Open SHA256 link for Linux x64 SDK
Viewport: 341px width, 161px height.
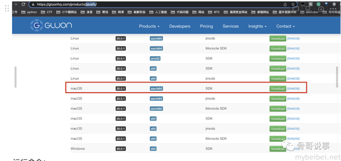coord(293,68)
